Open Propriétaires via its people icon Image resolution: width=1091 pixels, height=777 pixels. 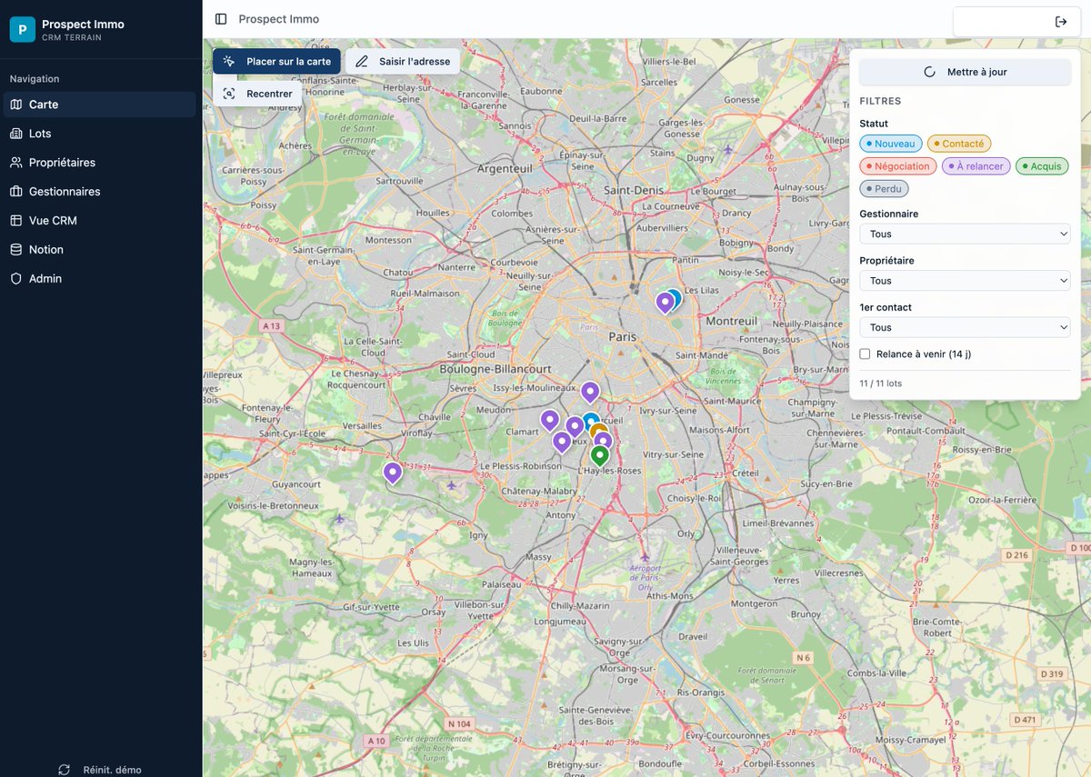coord(16,163)
